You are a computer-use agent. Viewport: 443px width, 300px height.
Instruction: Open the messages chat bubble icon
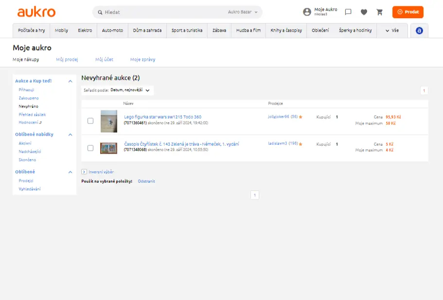coord(348,12)
